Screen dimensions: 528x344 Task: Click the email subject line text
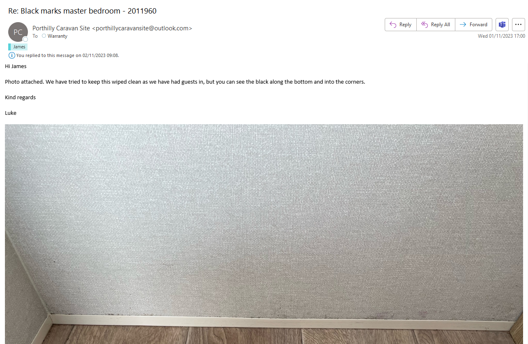[82, 11]
